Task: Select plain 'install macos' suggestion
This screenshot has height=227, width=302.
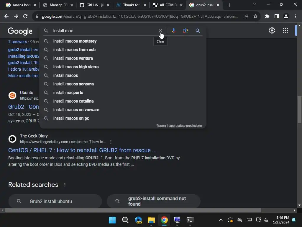Action: (x=123, y=75)
